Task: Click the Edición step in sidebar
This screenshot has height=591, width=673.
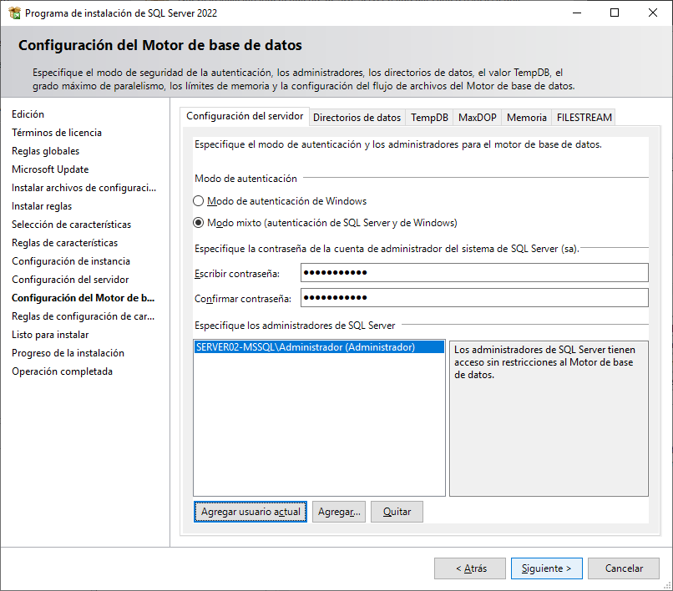Action: (x=28, y=114)
